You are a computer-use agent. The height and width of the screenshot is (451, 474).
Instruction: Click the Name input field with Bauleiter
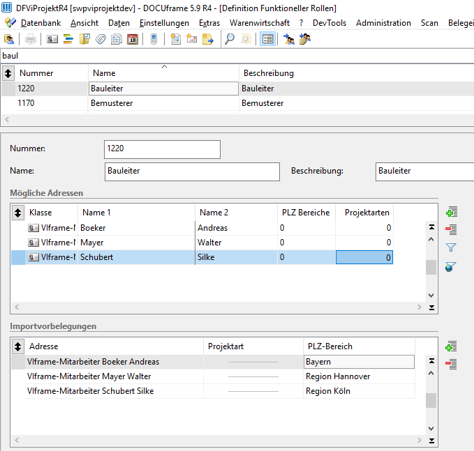pyautogui.click(x=192, y=171)
